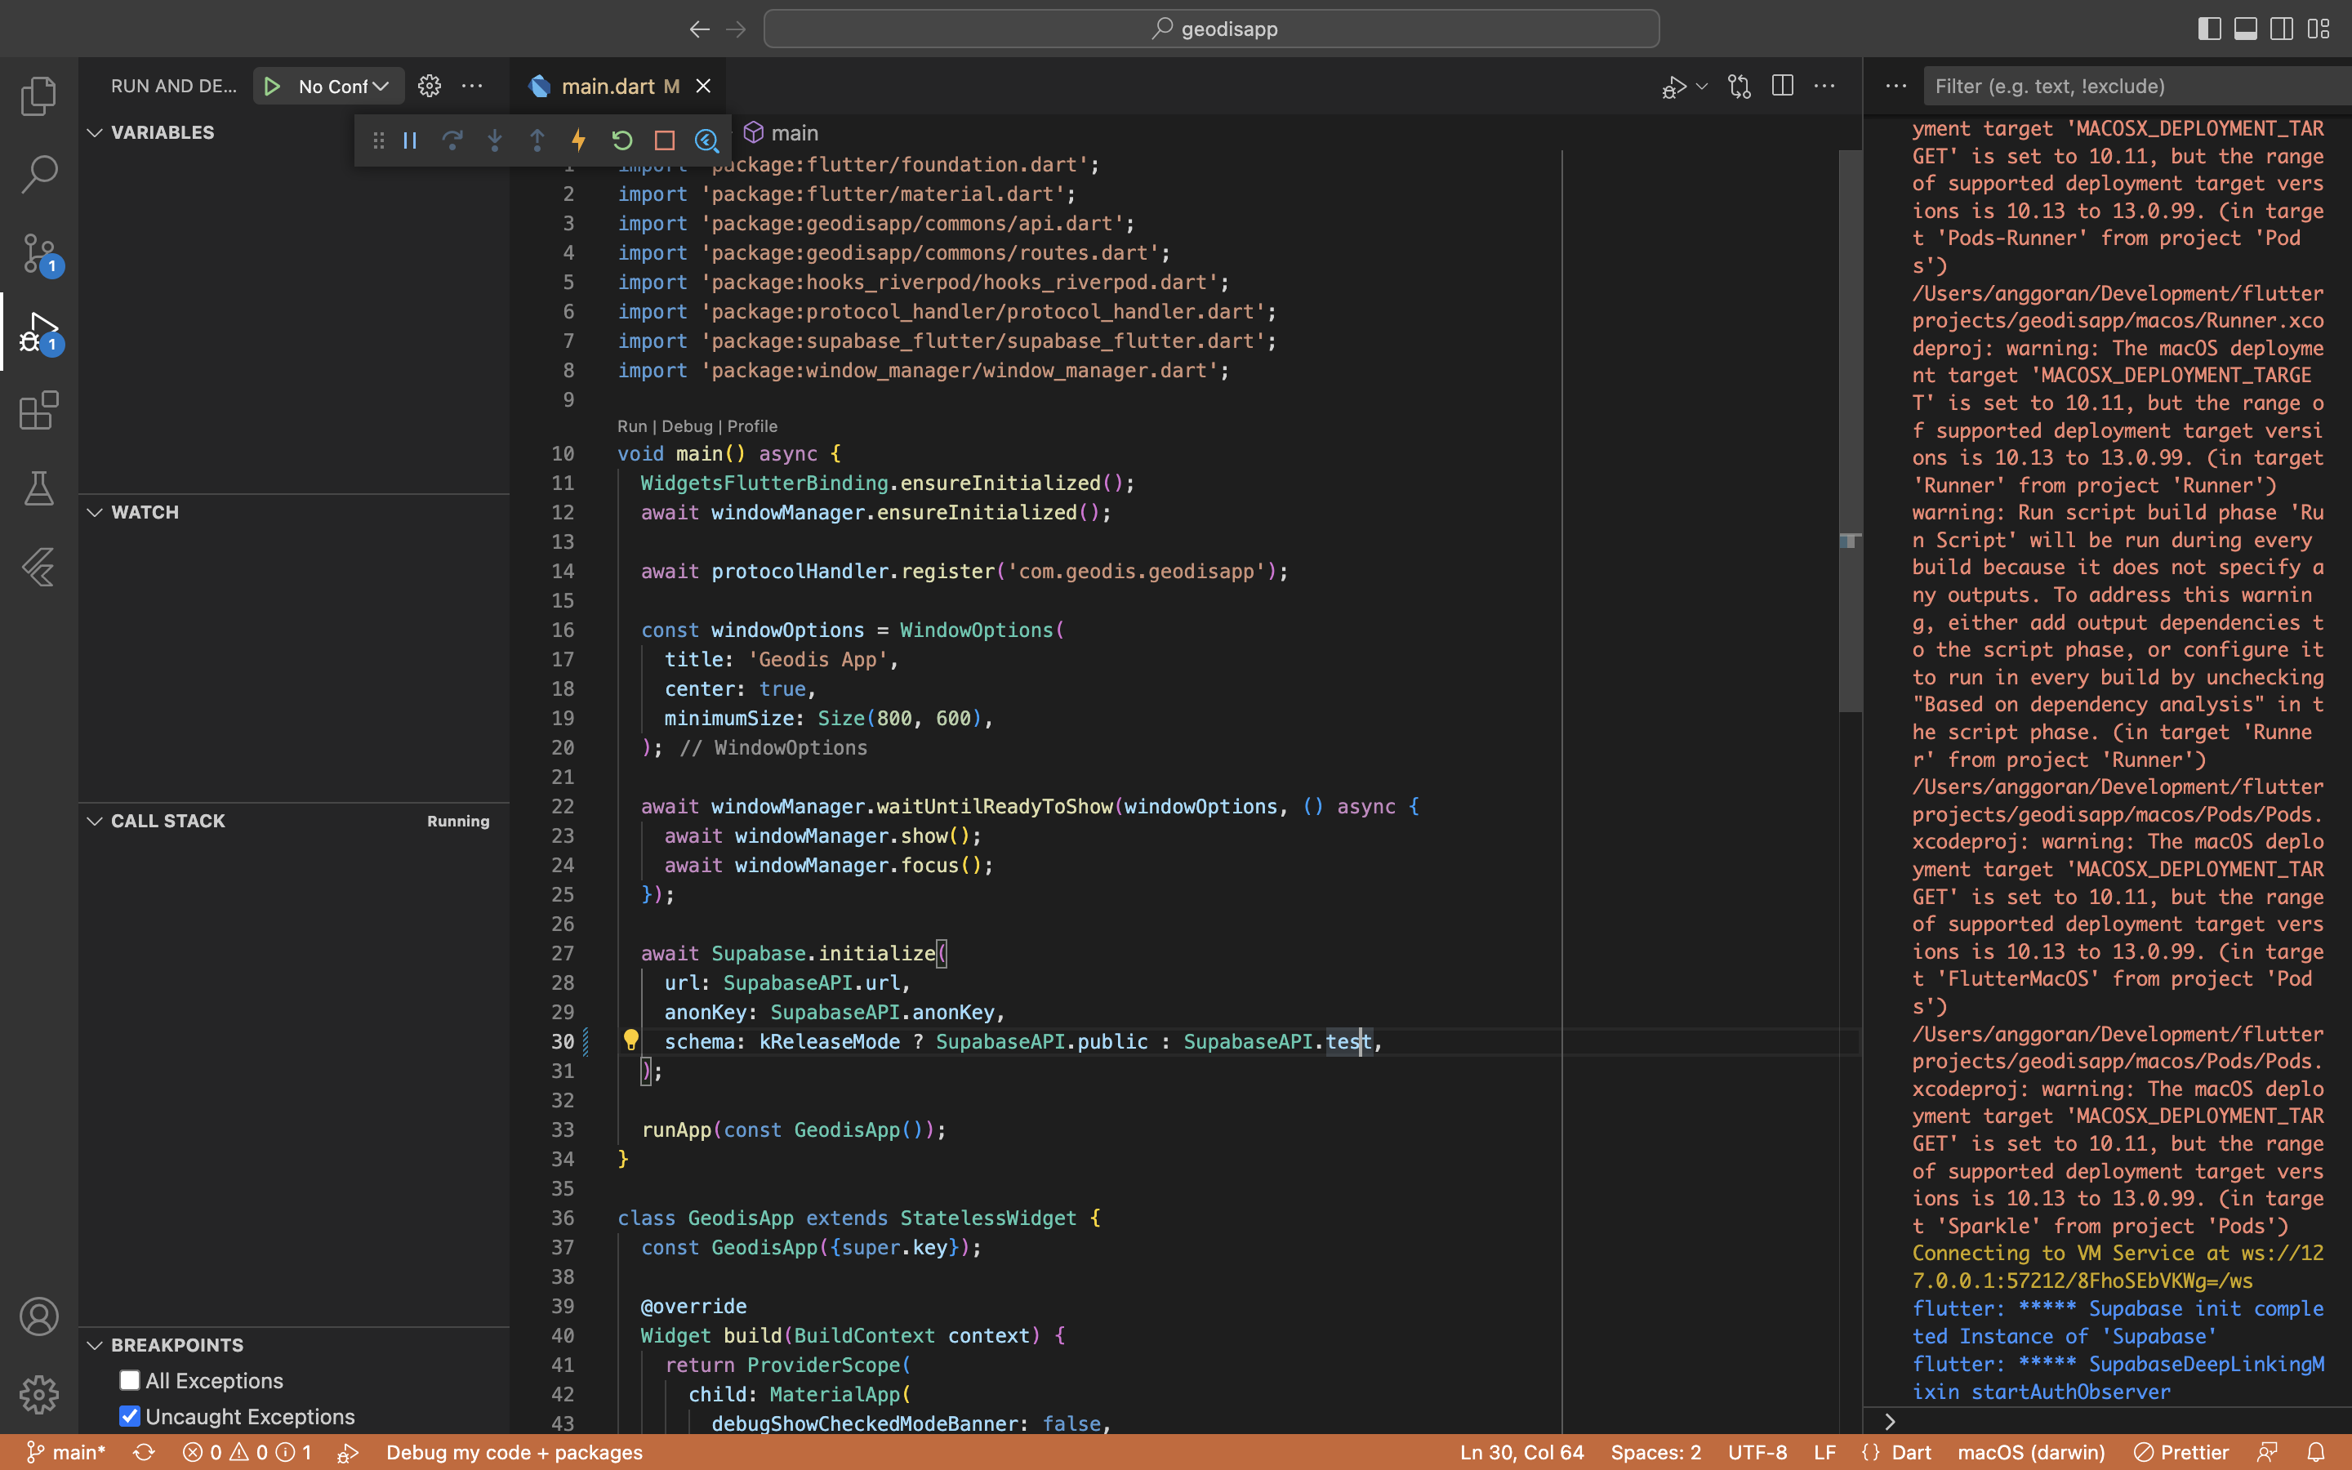The width and height of the screenshot is (2352, 1470).
Task: Pause the debug session
Action: [410, 141]
